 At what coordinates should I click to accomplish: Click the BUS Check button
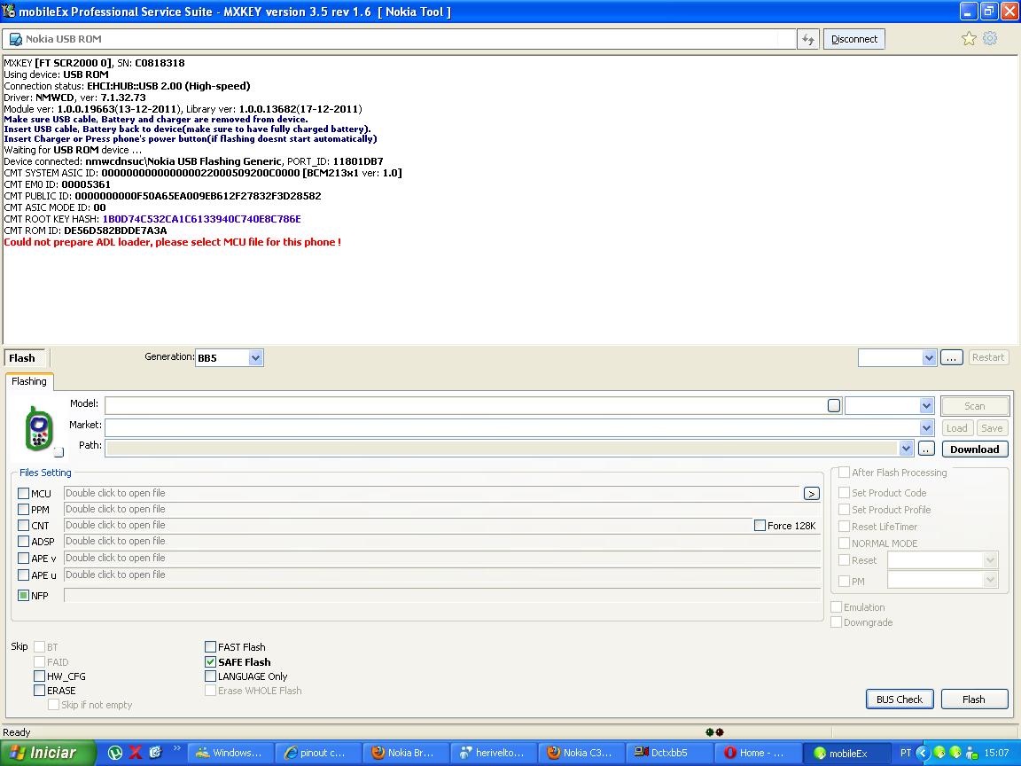coord(900,699)
